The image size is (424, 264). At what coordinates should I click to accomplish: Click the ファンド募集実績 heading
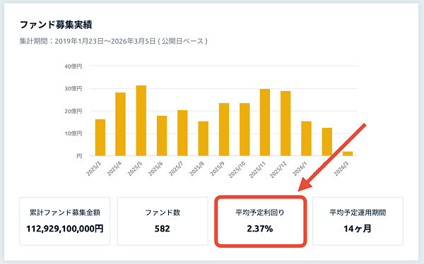tap(56, 25)
